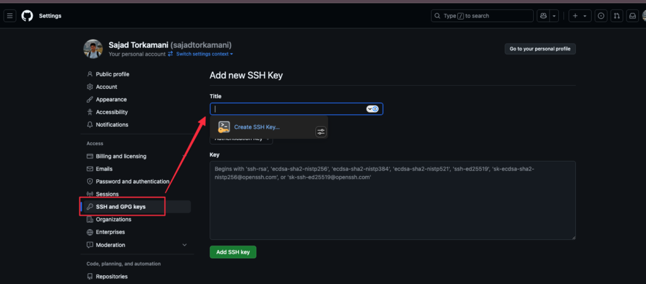Click the Moderation comment icon

click(x=90, y=245)
